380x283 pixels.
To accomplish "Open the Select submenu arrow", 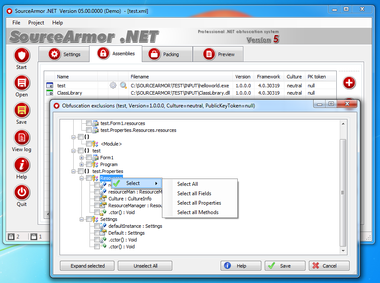I will pos(156,183).
